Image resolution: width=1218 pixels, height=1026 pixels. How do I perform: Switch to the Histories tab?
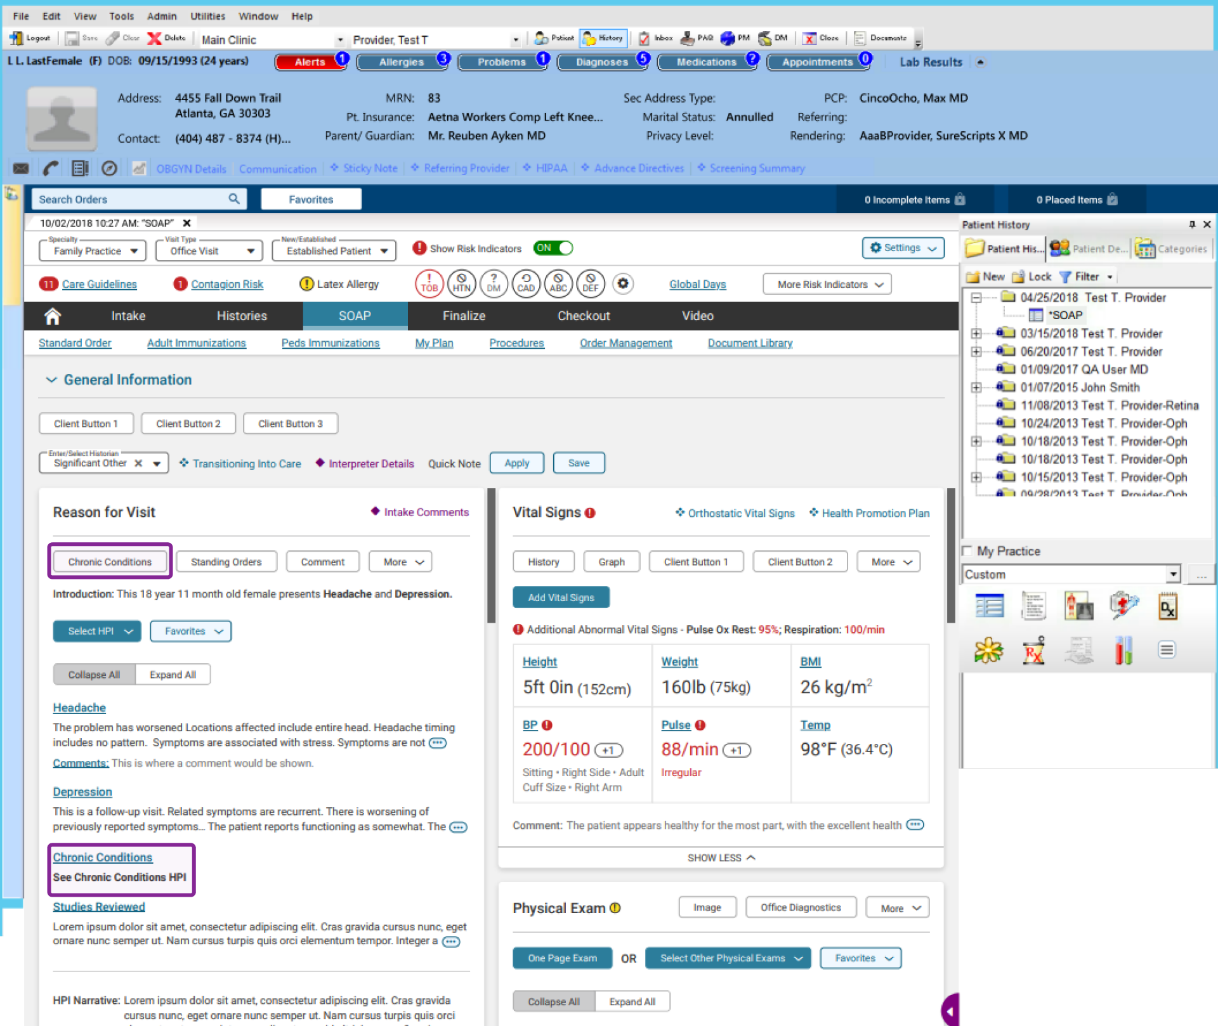tap(242, 316)
